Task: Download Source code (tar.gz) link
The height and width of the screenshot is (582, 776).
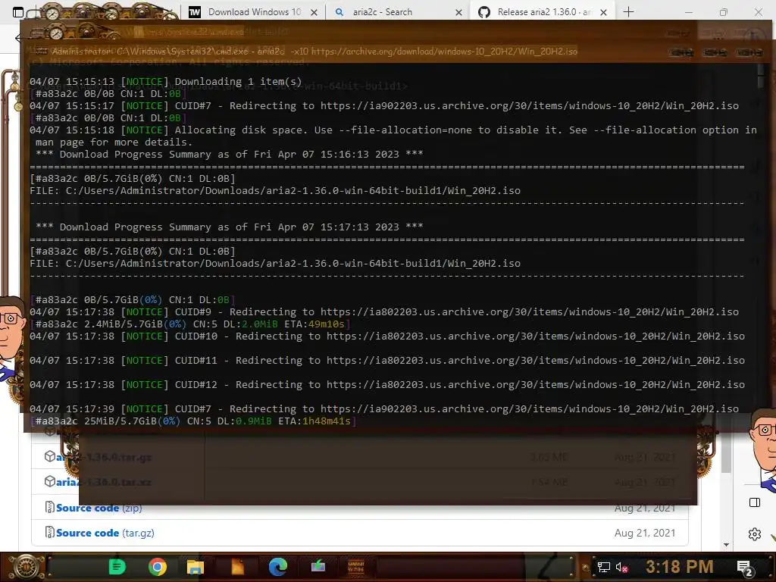Action: (x=105, y=533)
